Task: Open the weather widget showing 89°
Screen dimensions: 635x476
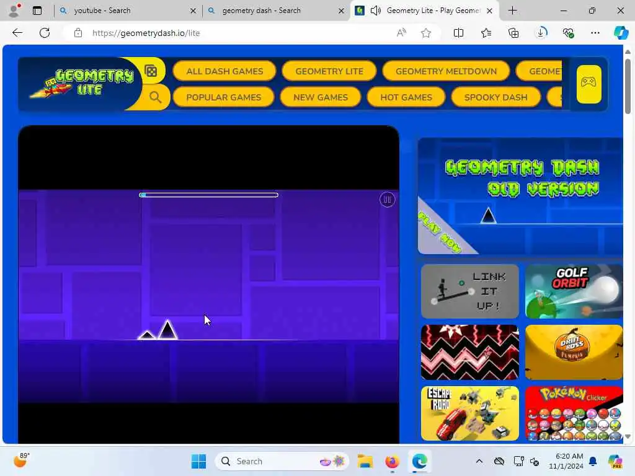Action: [21, 461]
